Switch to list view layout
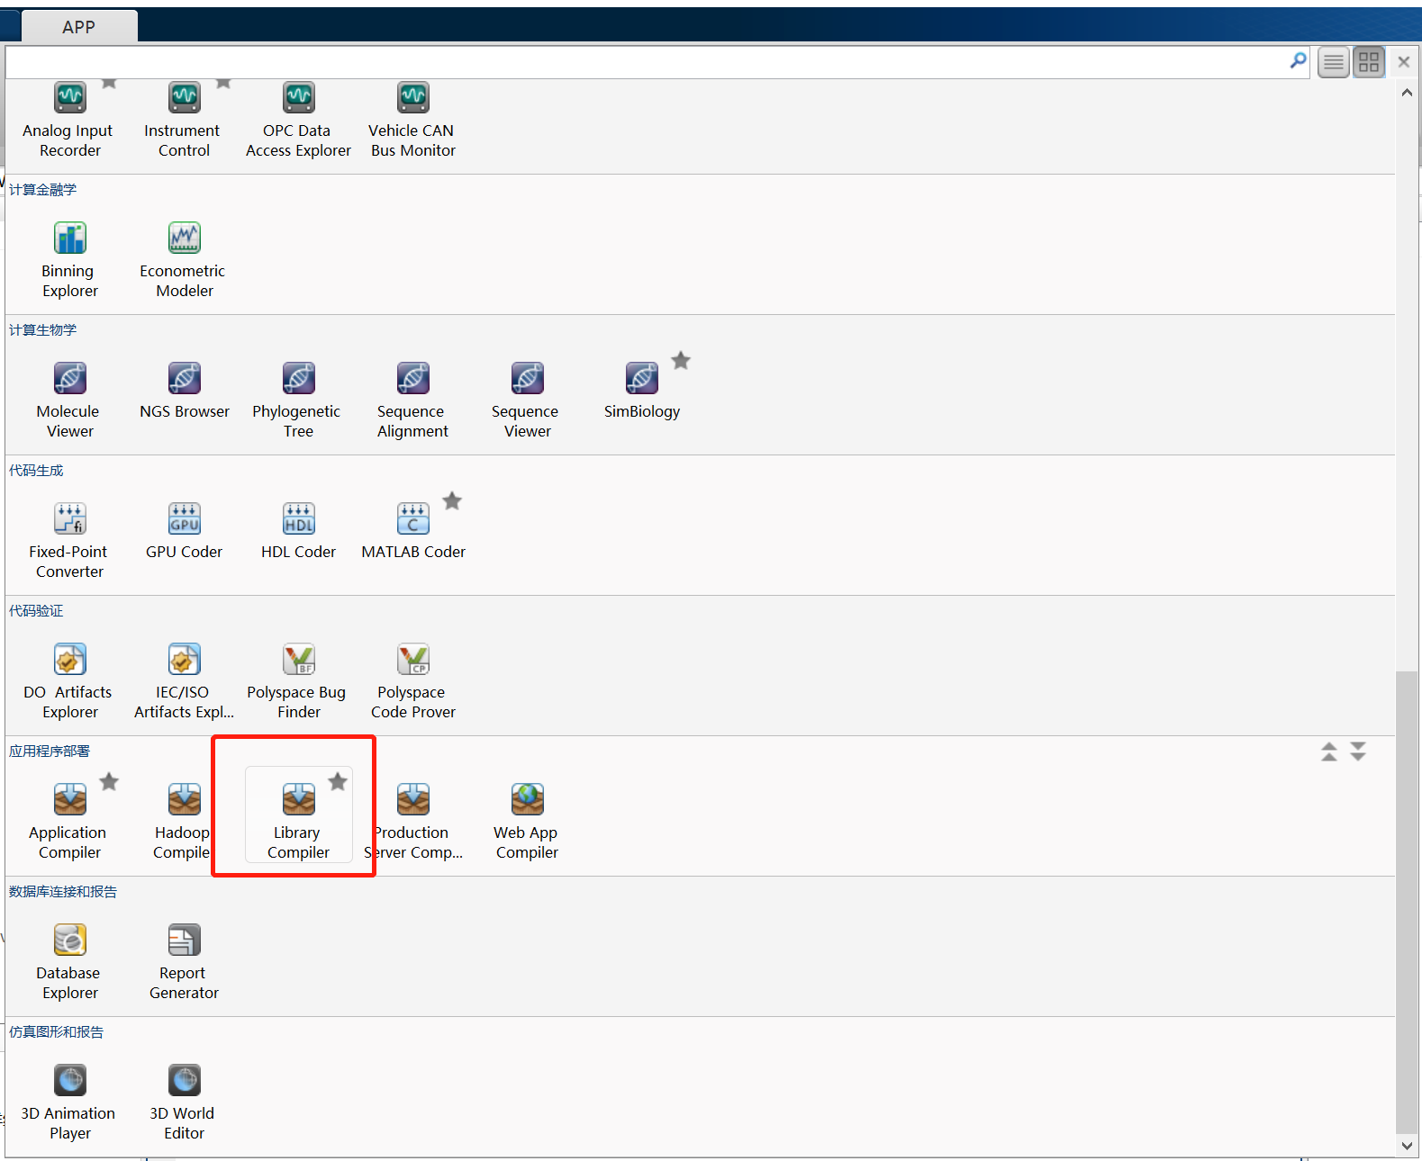The image size is (1422, 1161). point(1334,62)
